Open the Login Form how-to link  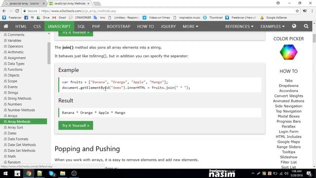click(x=288, y=132)
